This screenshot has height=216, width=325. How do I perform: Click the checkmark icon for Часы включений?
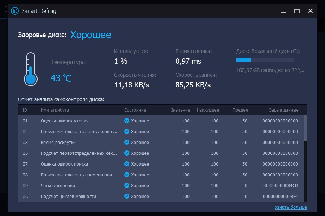(126, 186)
